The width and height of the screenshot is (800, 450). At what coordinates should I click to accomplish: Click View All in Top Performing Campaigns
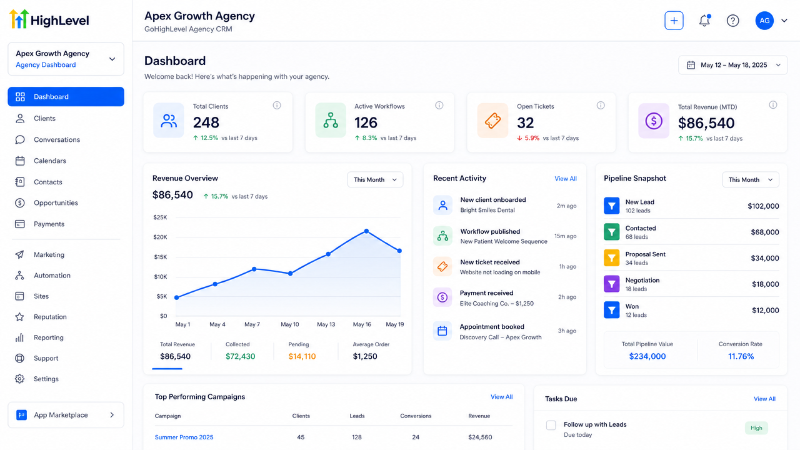pos(501,397)
